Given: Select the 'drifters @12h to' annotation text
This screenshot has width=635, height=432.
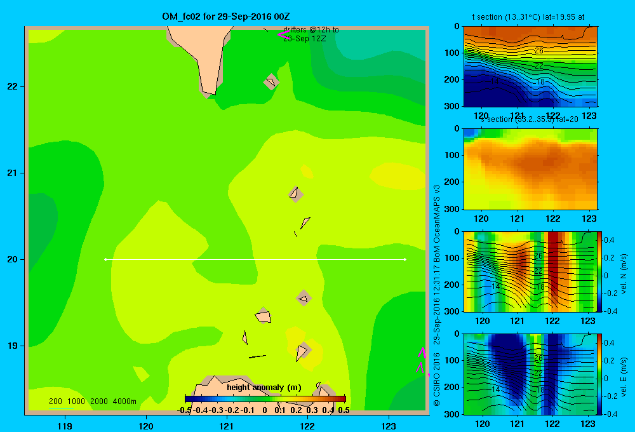Looking at the screenshot, I should (x=311, y=30).
